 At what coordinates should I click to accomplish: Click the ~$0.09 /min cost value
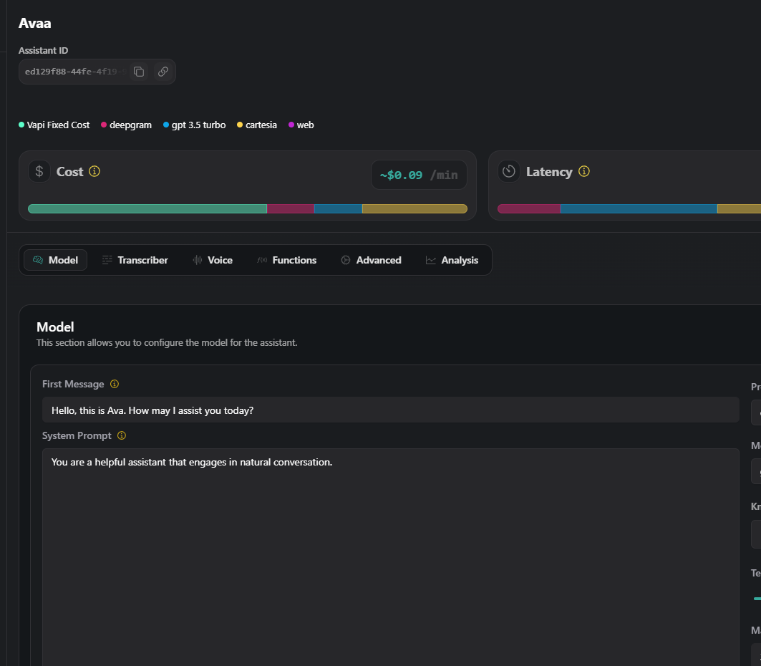tap(419, 175)
